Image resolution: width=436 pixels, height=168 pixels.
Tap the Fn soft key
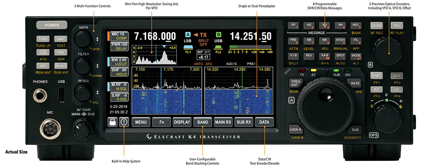161,122
